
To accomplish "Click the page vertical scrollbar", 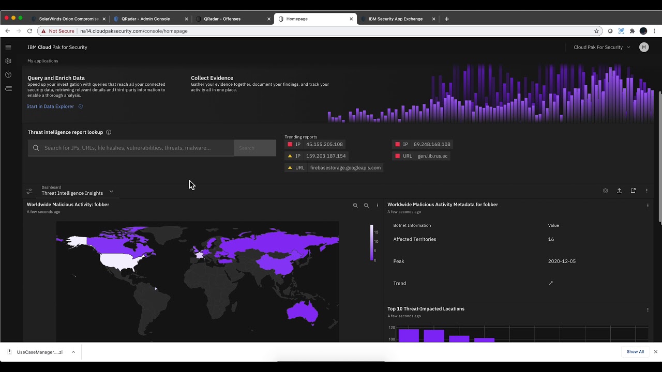I will 660,158.
